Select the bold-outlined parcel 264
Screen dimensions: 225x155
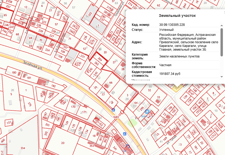pyautogui.click(x=100, y=59)
